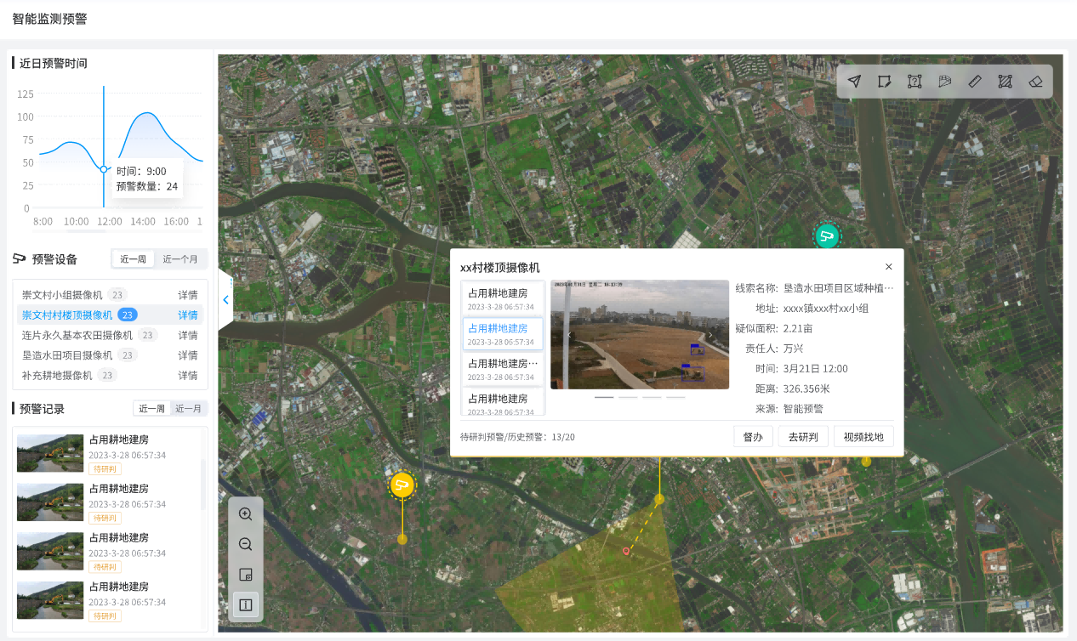Click the green camera marker on map
Image resolution: width=1077 pixels, height=641 pixels.
[x=827, y=235]
